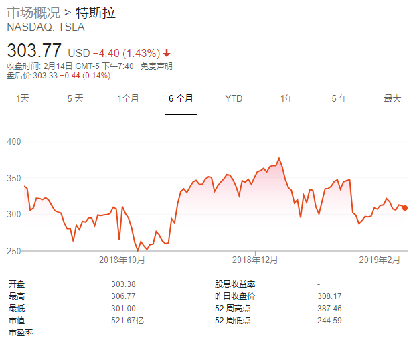Image resolution: width=415 pixels, height=350 pixels.
Task: Click the change value −4.40 (1.43%)
Action: (x=127, y=53)
